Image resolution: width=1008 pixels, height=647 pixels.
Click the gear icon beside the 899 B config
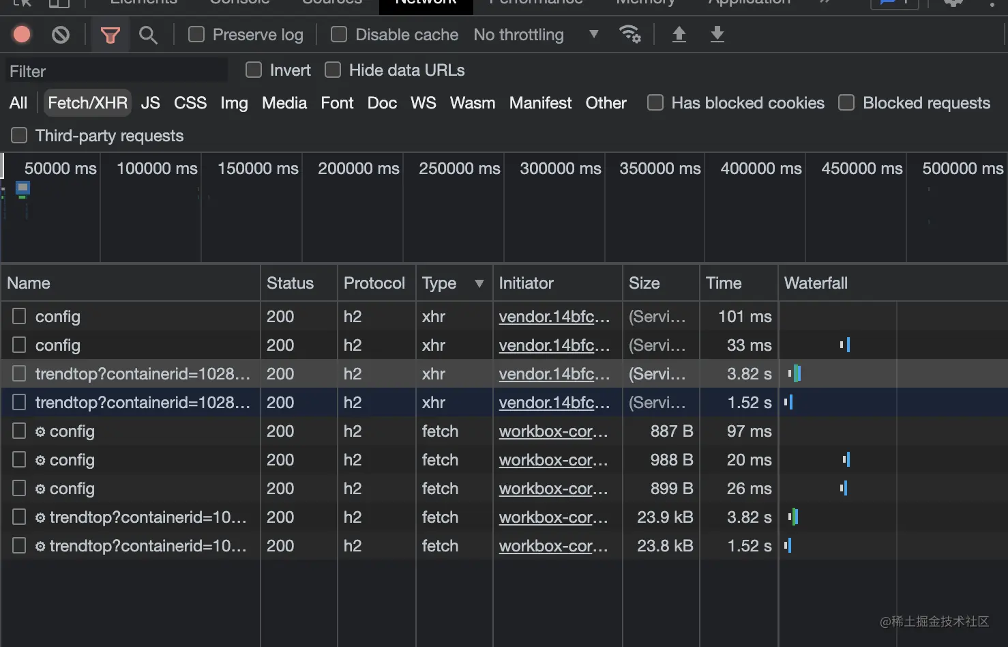40,489
